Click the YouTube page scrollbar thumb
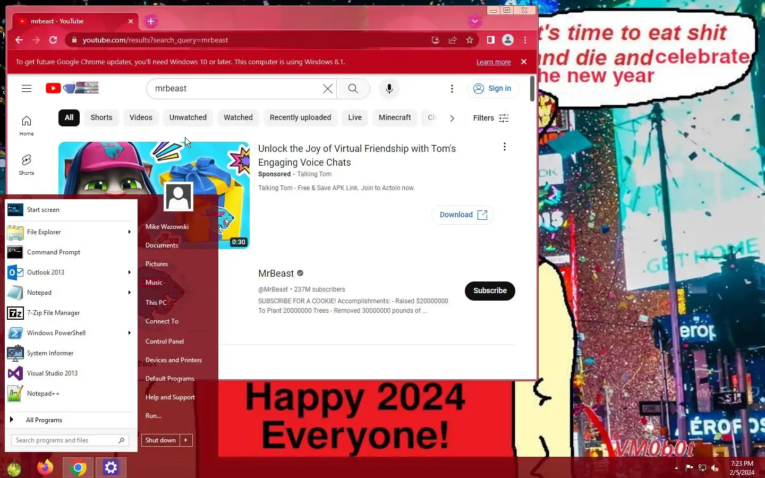 click(x=532, y=89)
